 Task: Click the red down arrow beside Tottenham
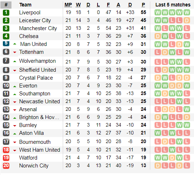click(x=15, y=52)
